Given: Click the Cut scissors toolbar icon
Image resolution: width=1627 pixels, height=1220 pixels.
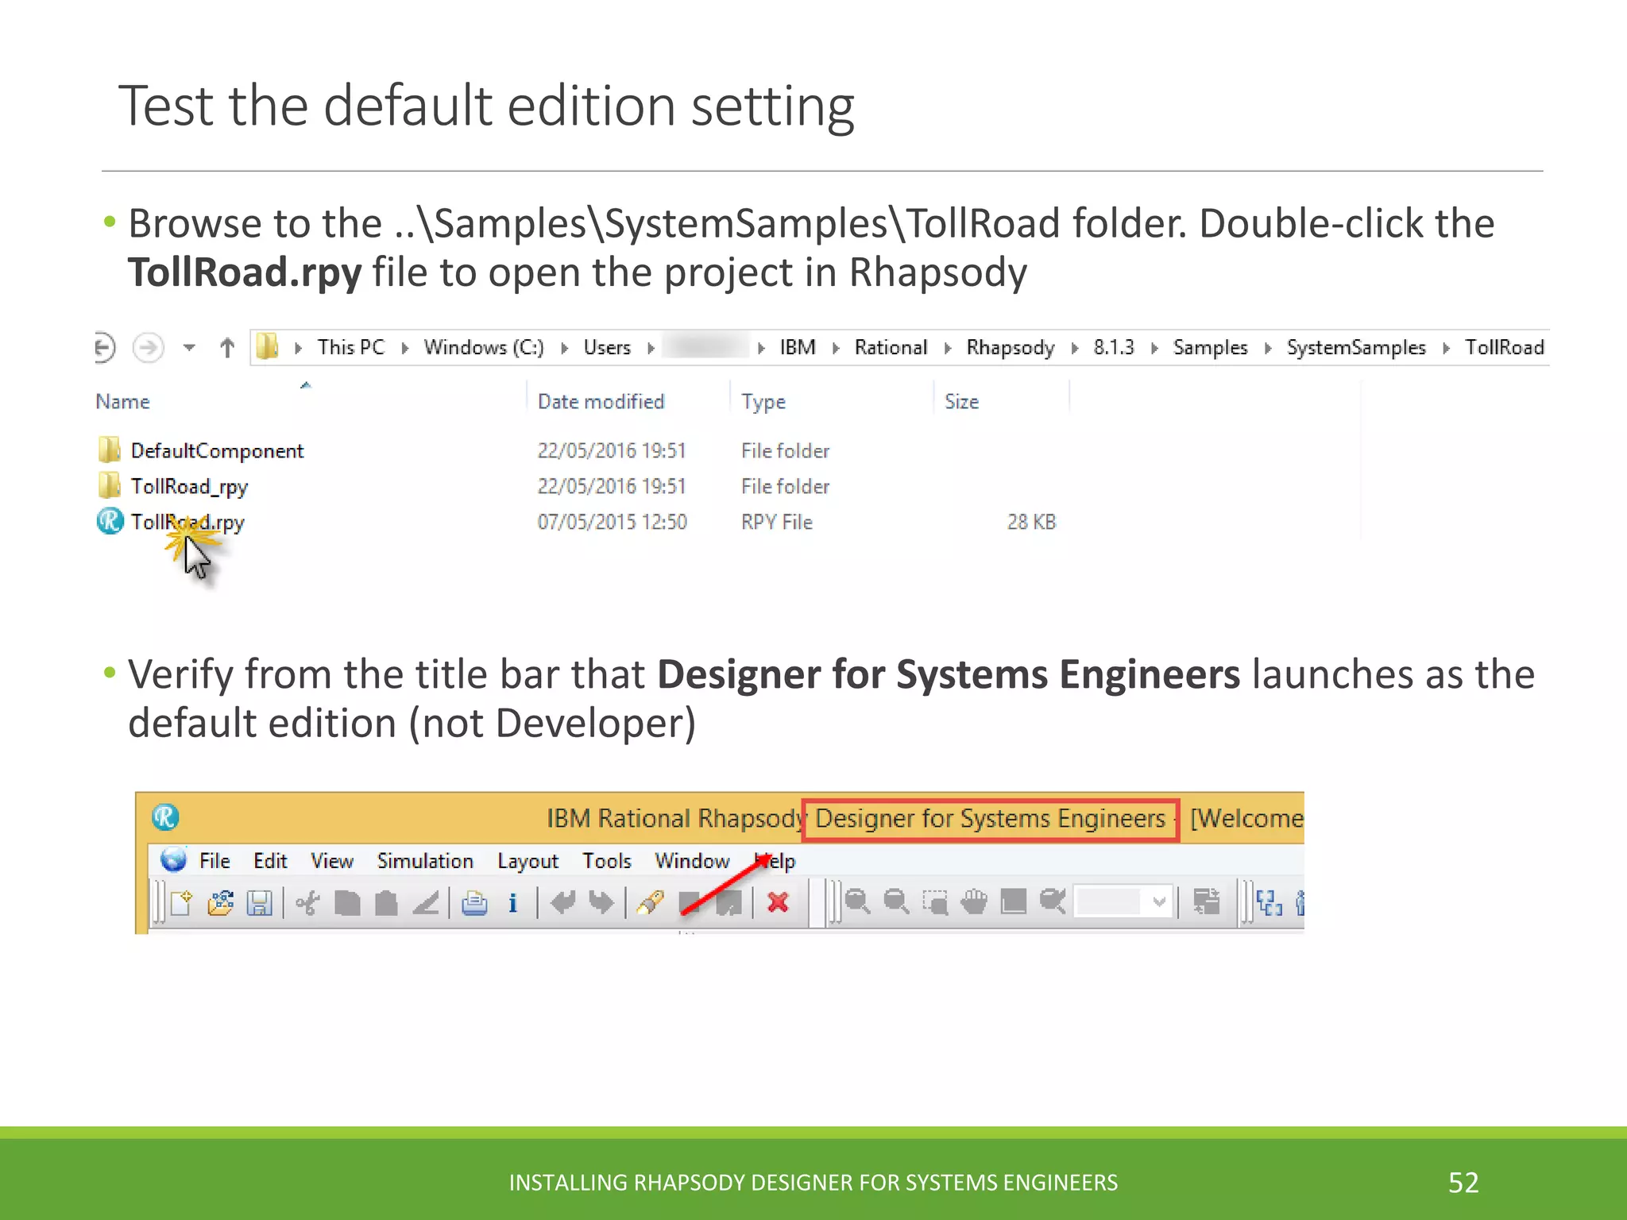Looking at the screenshot, I should (x=307, y=903).
